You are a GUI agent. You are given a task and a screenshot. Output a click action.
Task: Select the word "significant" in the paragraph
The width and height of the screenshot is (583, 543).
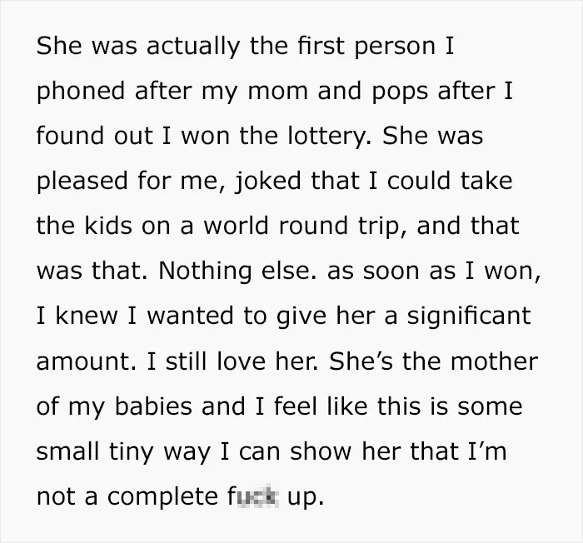pyautogui.click(x=468, y=316)
